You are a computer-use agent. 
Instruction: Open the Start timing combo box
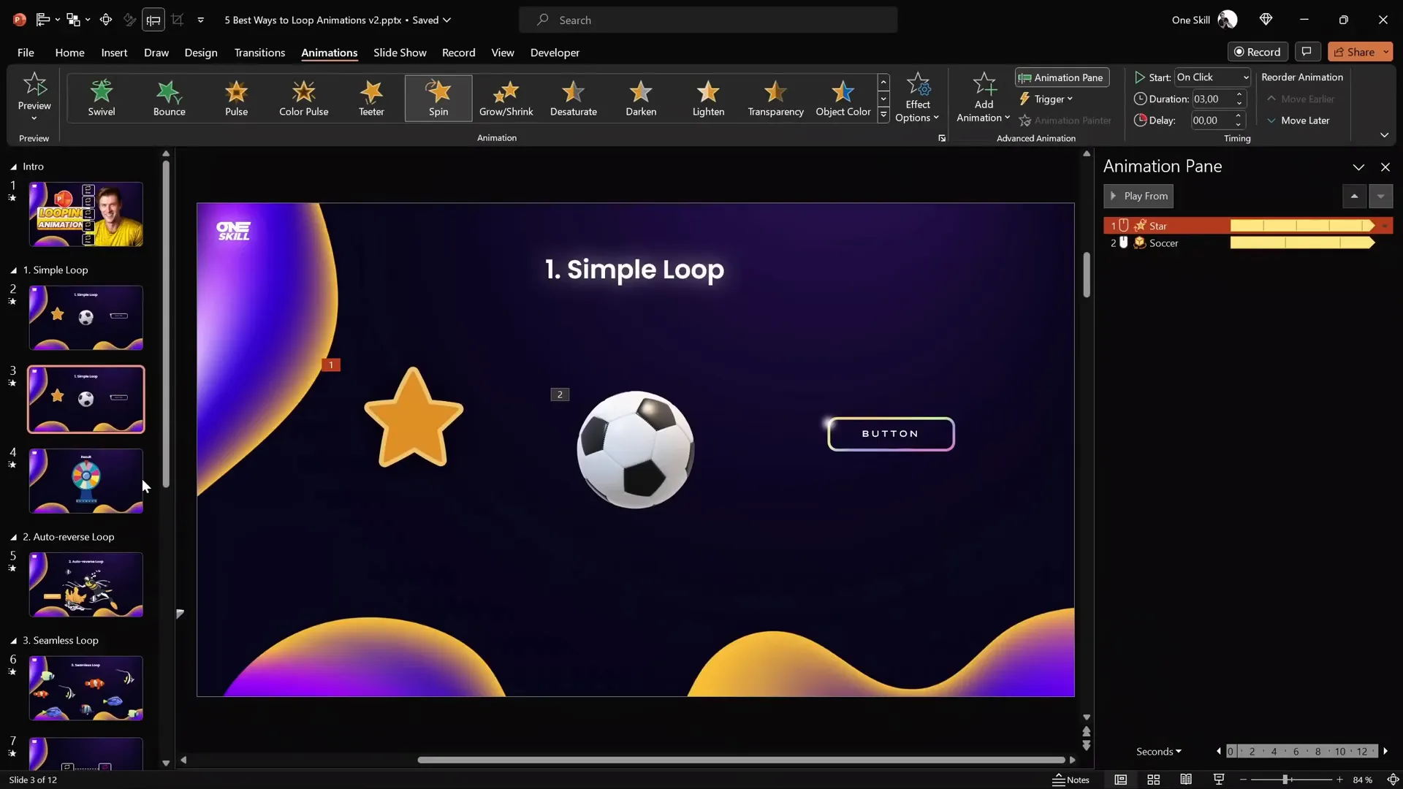click(1212, 77)
